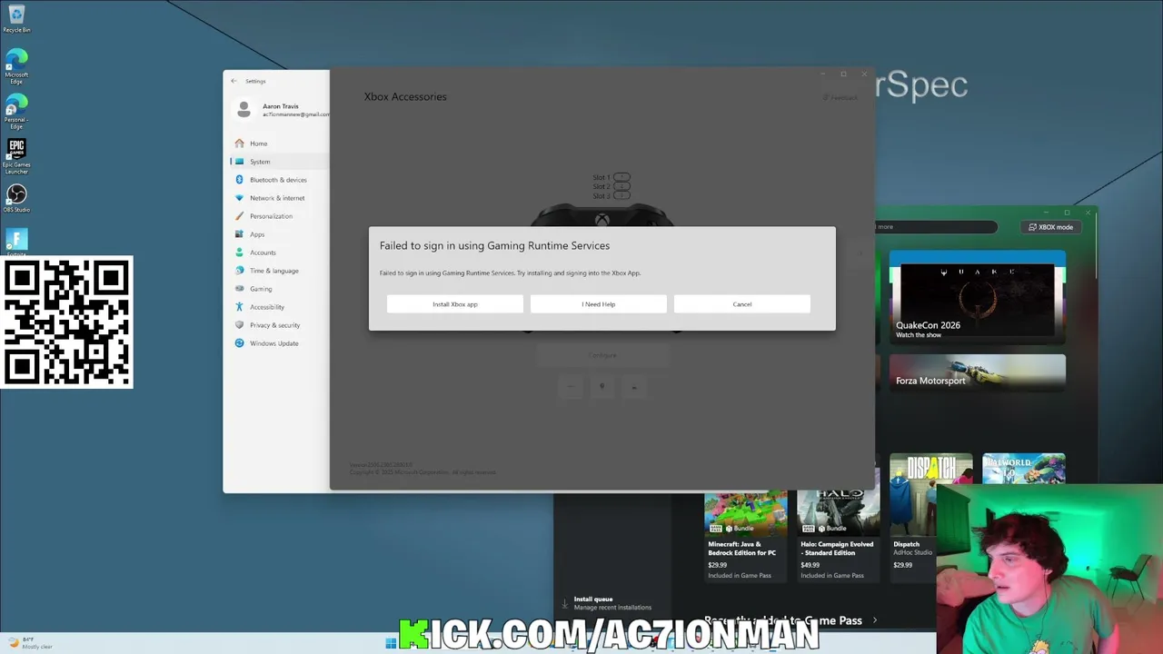This screenshot has height=654, width=1163.
Task: Open the Minecraft Java & Bedrock game tile
Action: point(745,536)
